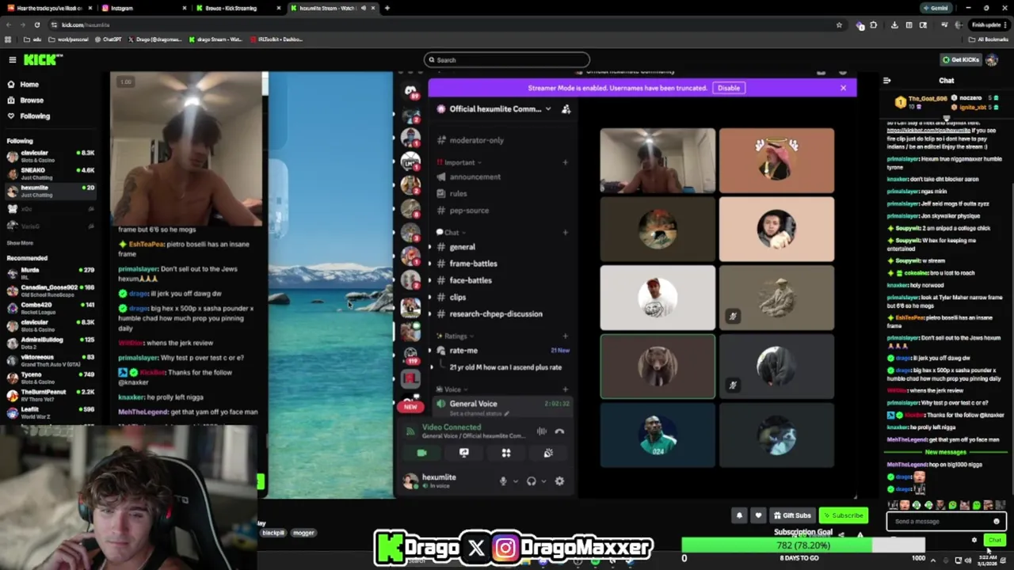
Task: Click the Get KICKs button
Action: (959, 59)
